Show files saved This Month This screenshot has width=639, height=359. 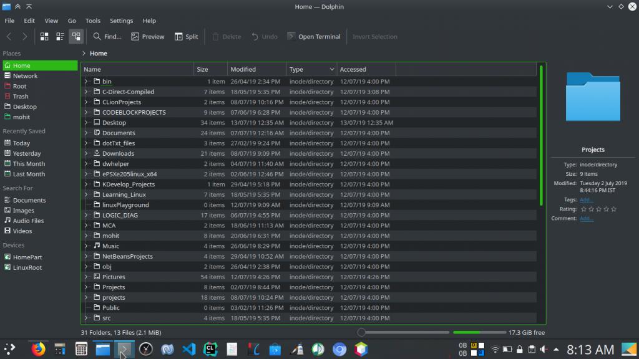tap(40, 164)
